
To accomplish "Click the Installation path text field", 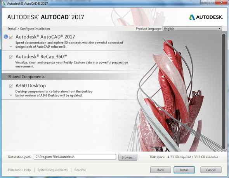I will pos(75,157).
